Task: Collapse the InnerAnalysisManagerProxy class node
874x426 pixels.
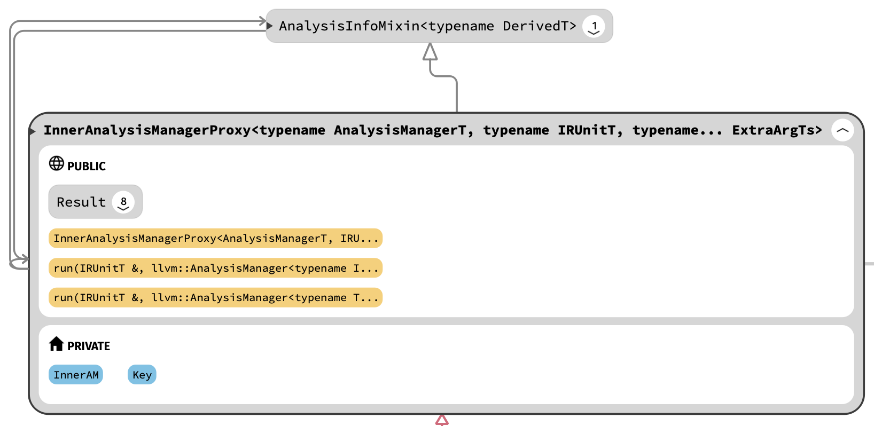Action: 842,130
